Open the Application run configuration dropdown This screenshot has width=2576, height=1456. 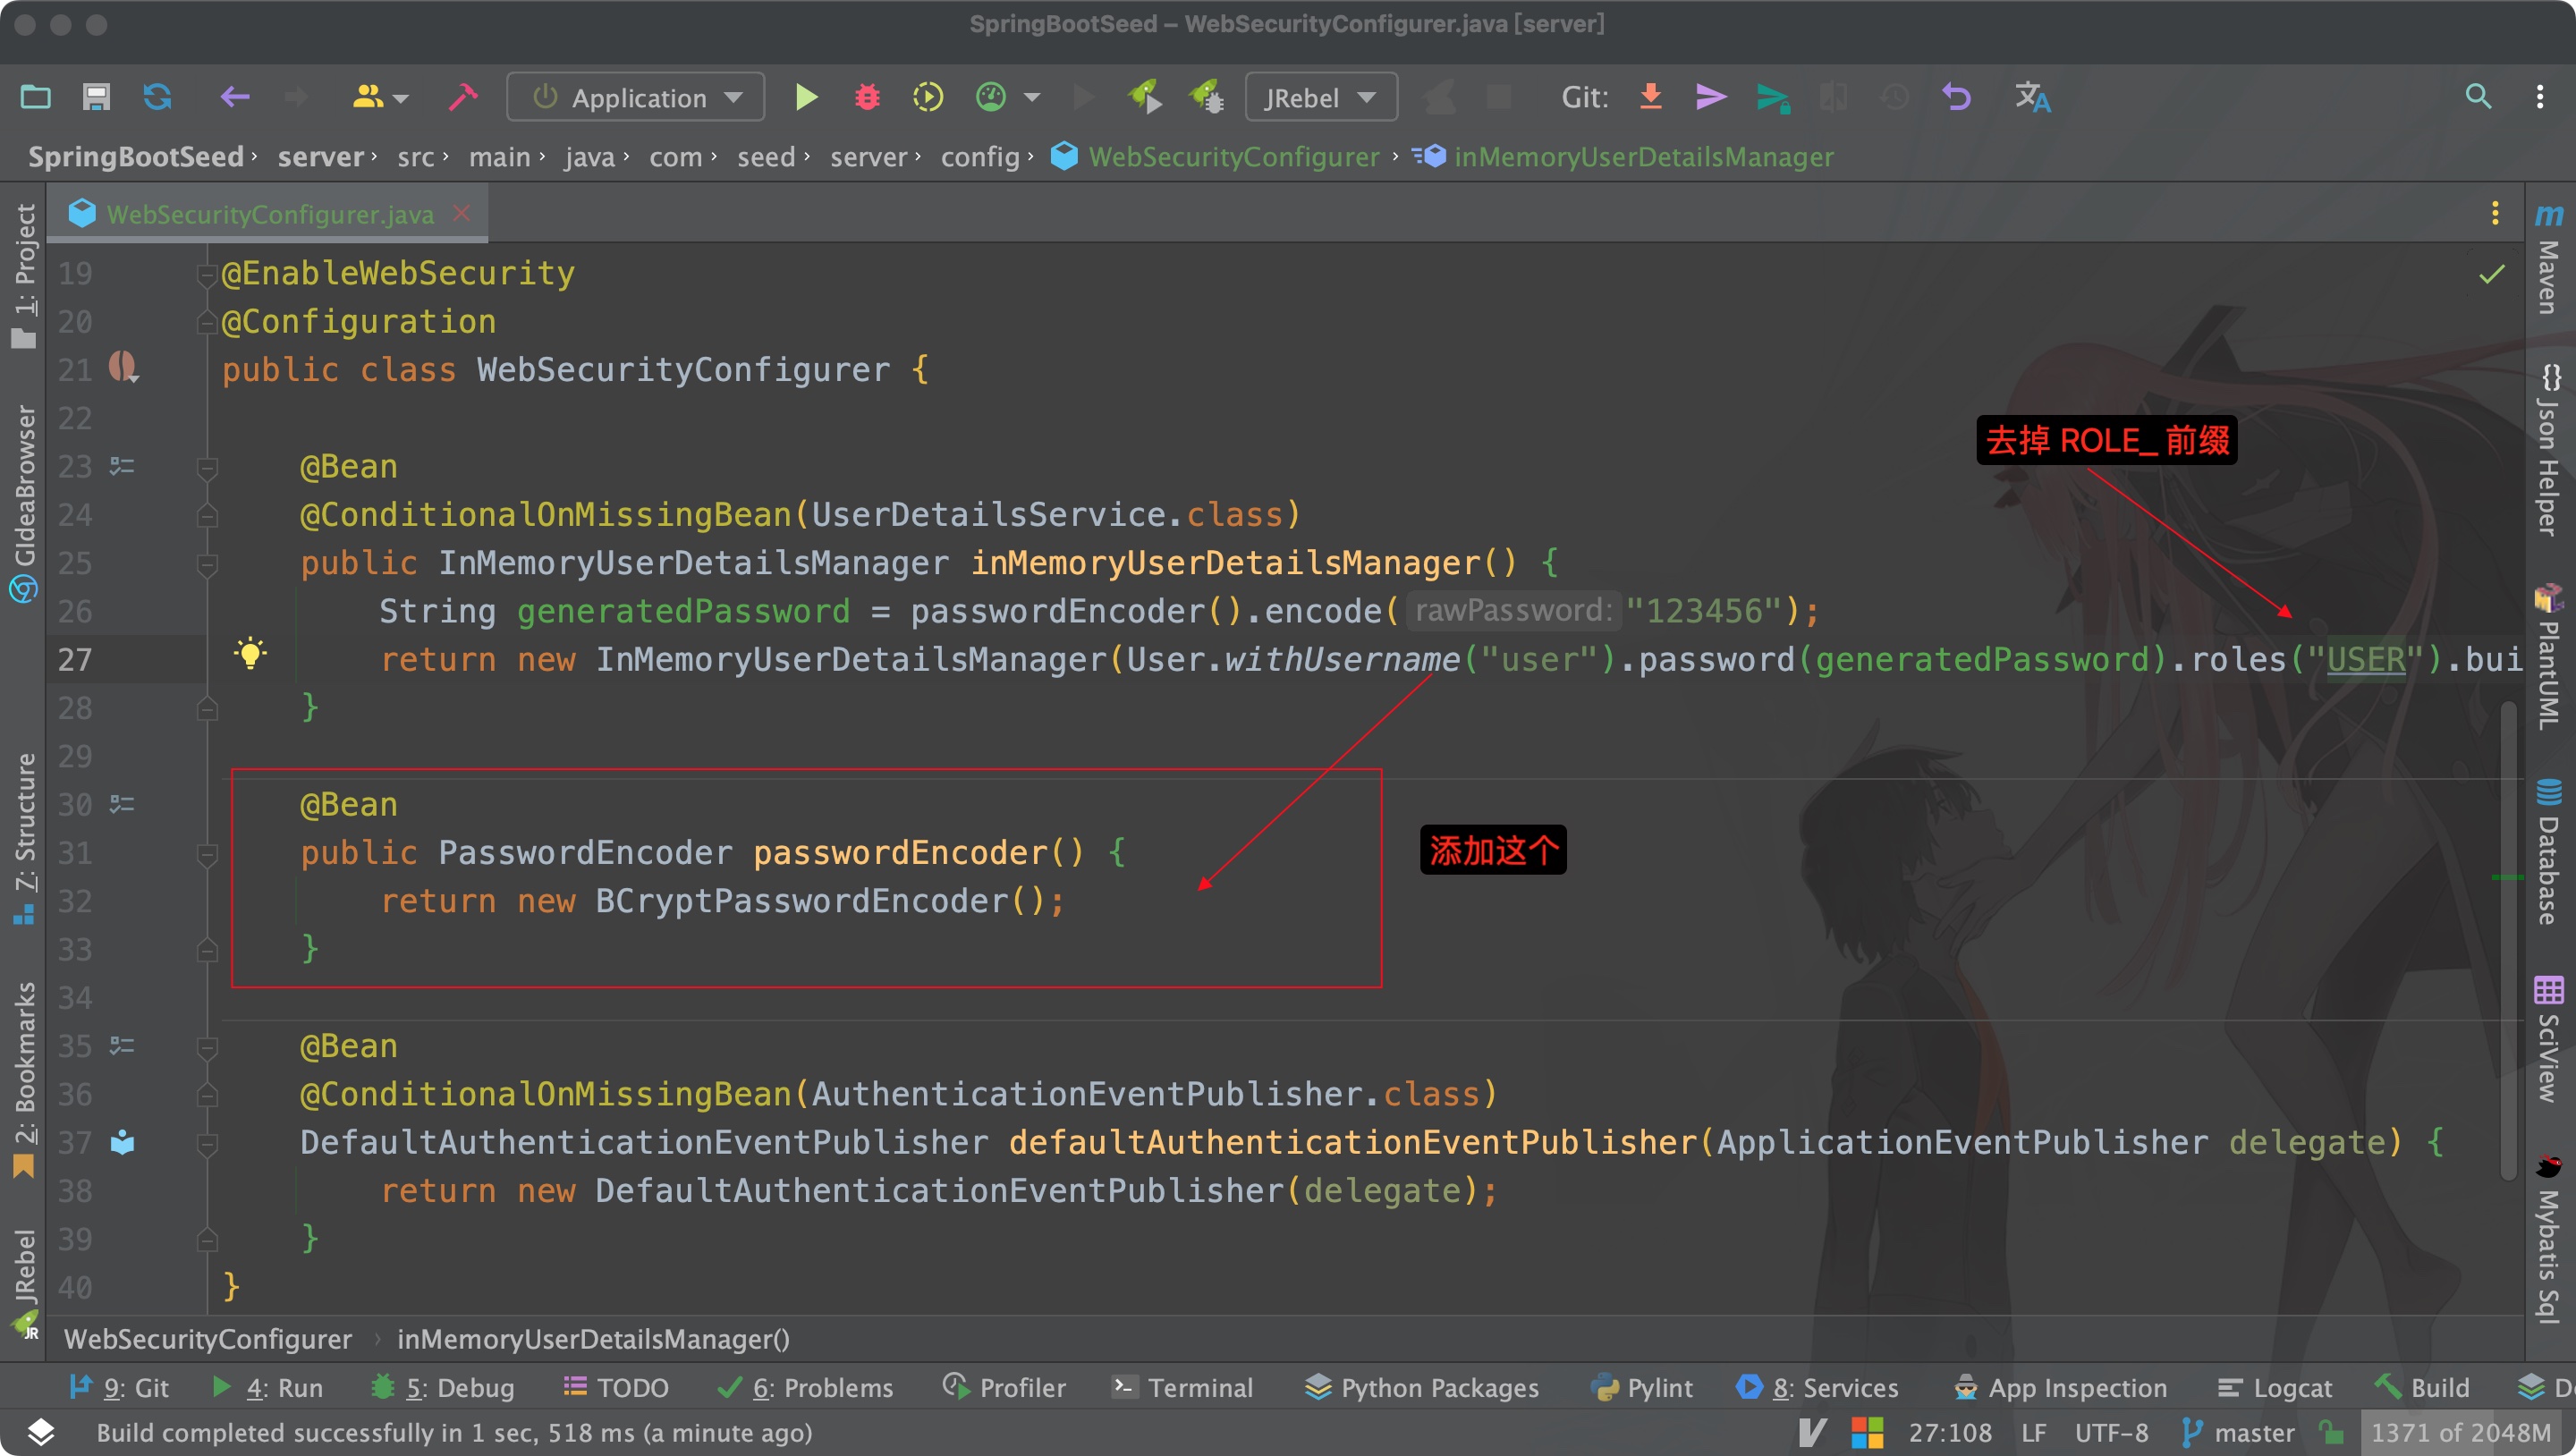(x=636, y=97)
